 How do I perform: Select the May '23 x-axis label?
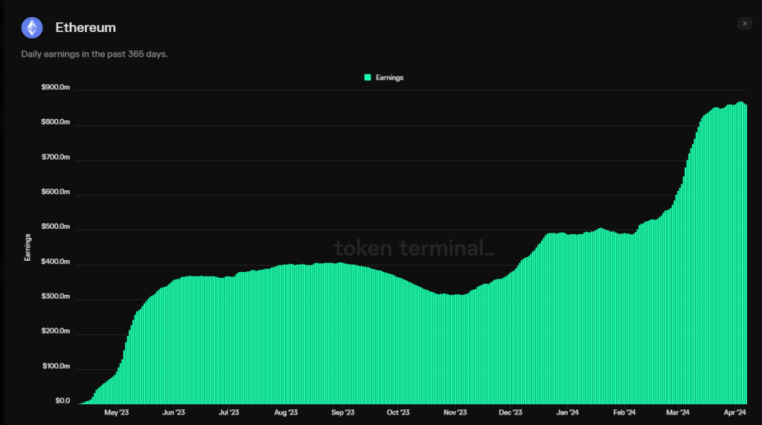tap(117, 412)
